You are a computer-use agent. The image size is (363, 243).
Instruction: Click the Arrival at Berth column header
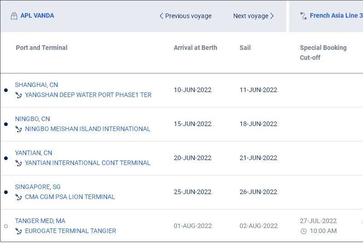(x=195, y=48)
